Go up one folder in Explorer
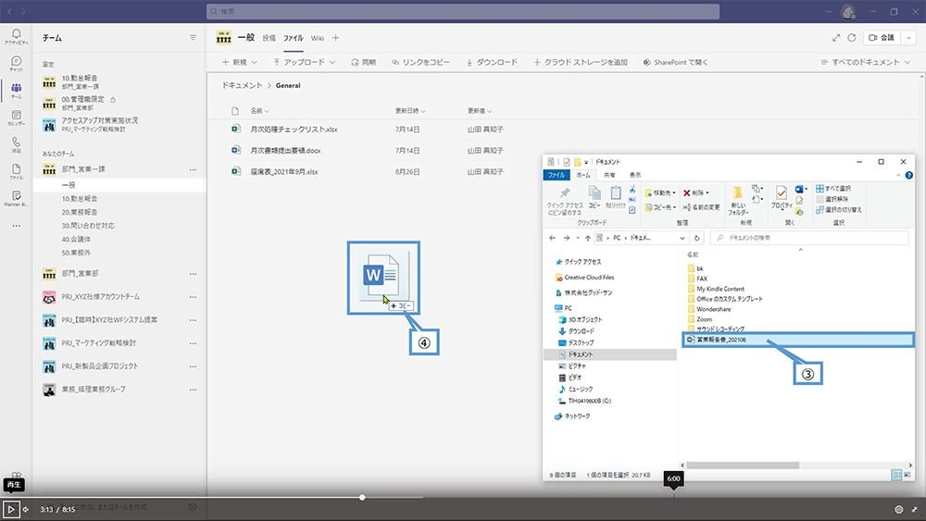 [x=588, y=238]
